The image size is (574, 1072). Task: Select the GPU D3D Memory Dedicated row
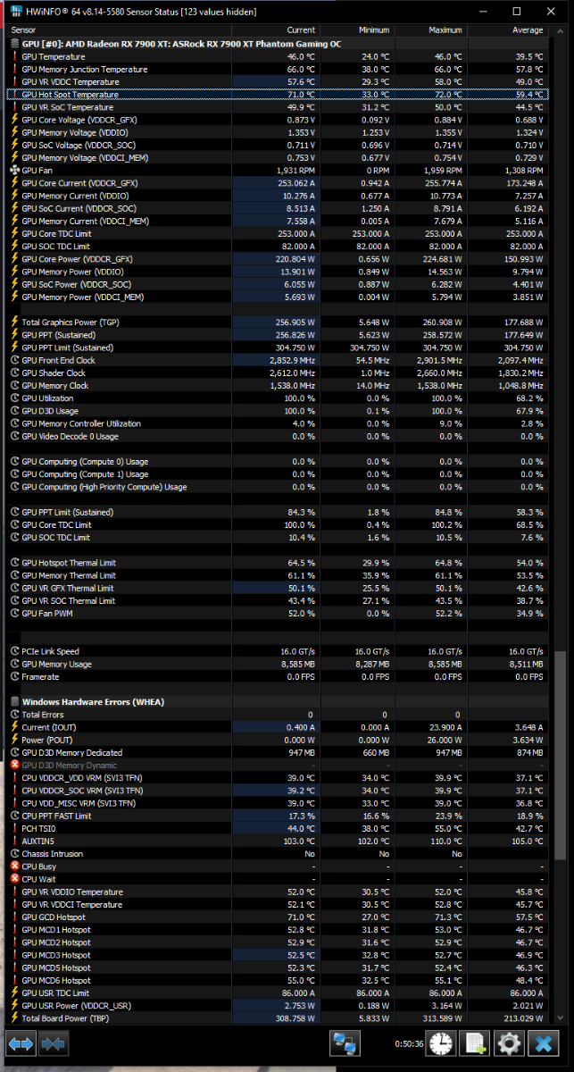pos(279,752)
